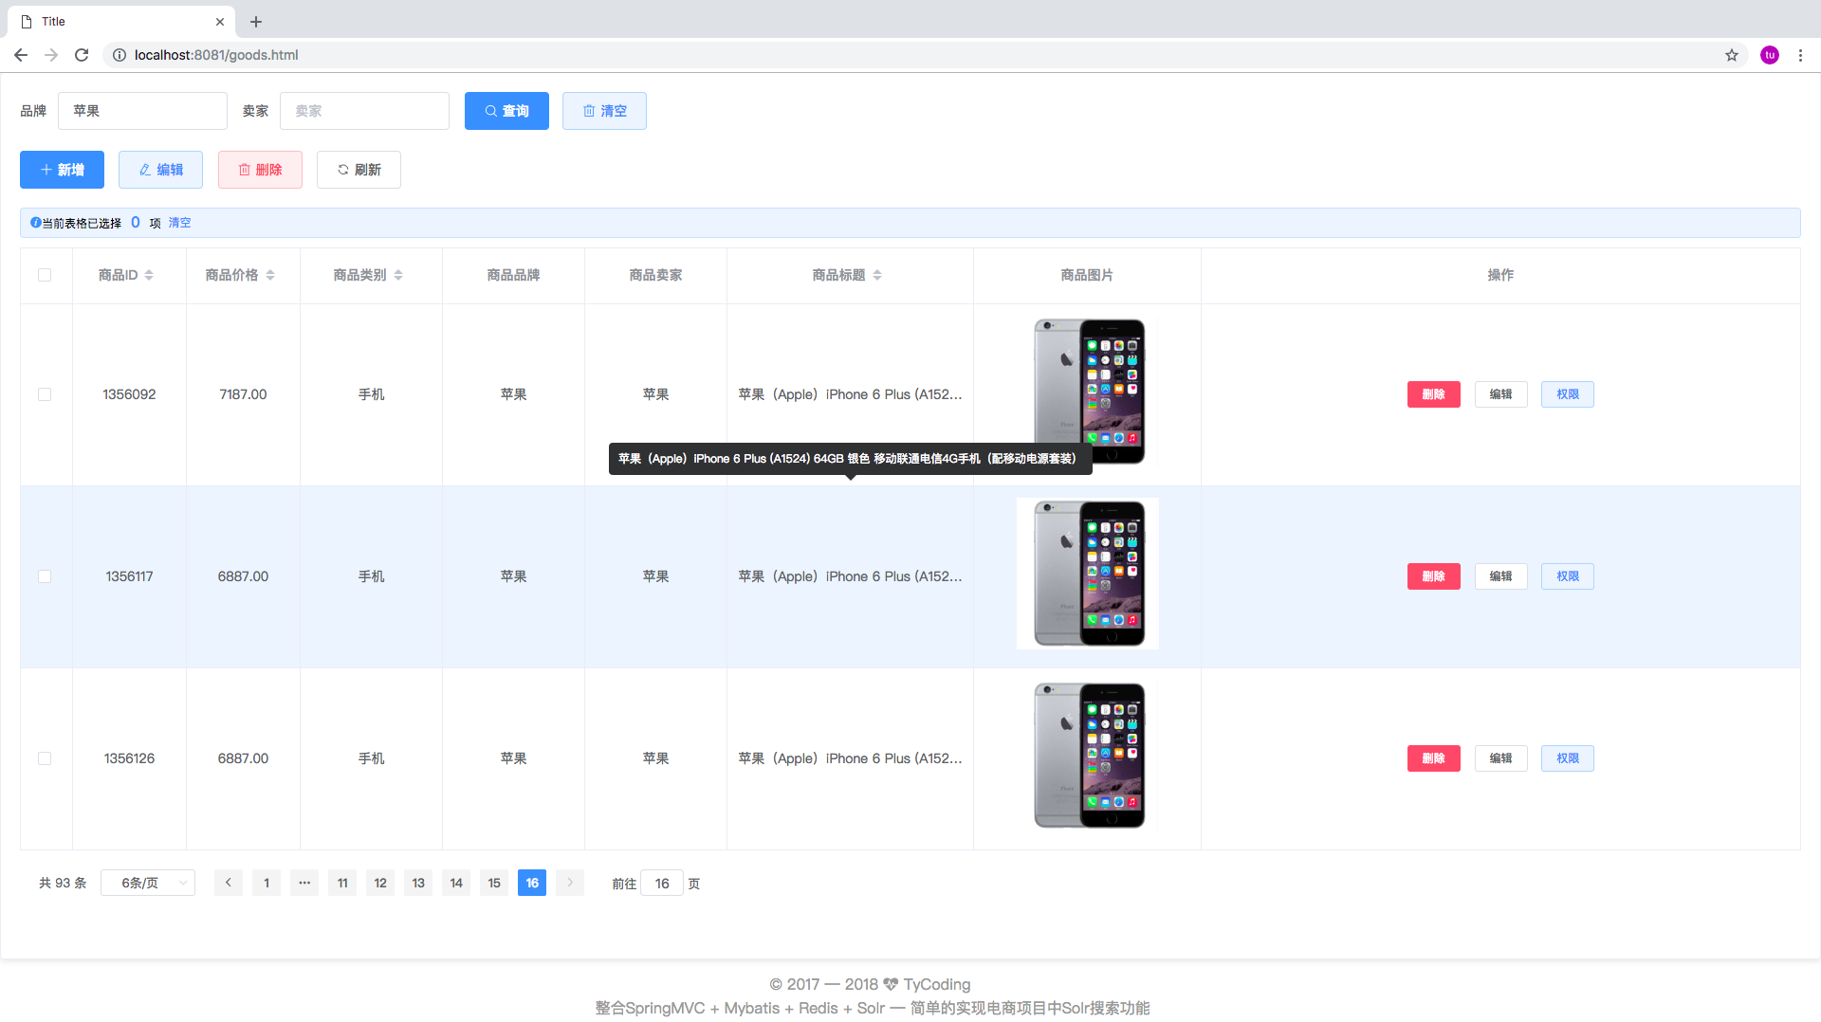This screenshot has width=1821, height=1022.
Task: Click the 操作 column header
Action: (1500, 275)
